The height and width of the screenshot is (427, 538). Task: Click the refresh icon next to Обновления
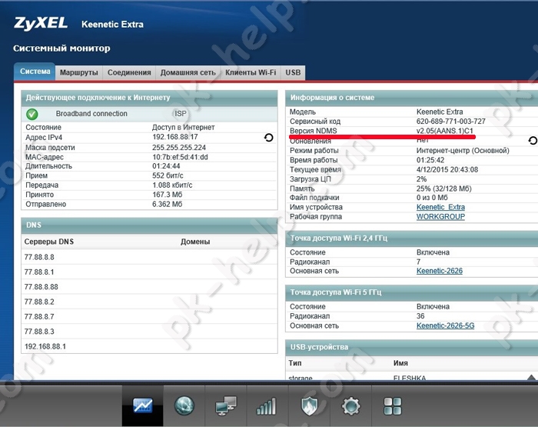533,140
